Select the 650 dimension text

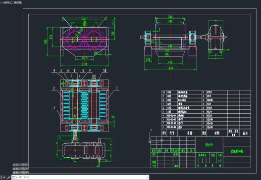[x=170, y=62]
